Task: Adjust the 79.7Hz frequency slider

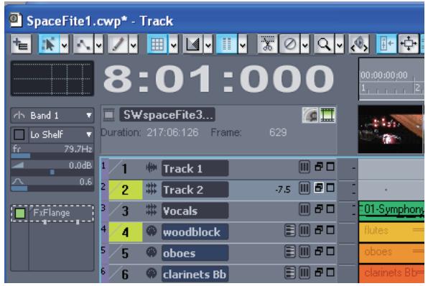Action: 52,156
